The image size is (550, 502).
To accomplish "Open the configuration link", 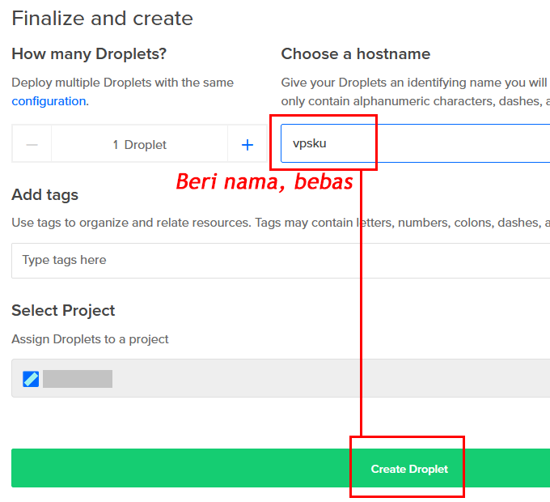I will tap(49, 101).
